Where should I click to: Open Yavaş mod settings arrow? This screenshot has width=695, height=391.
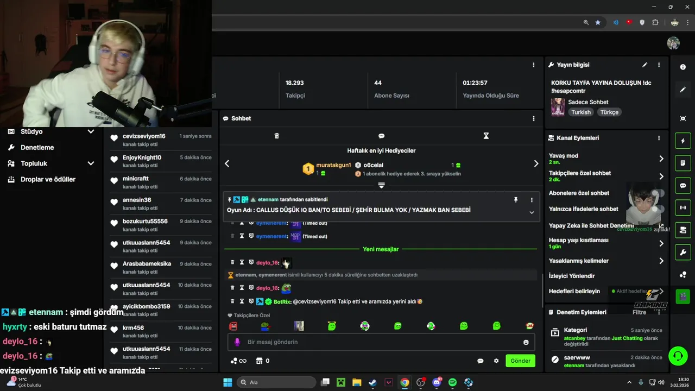click(661, 159)
